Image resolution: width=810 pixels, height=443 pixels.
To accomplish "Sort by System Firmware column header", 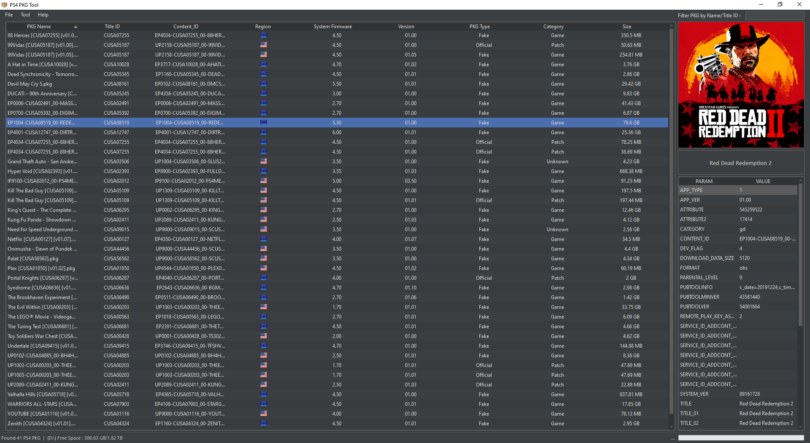I will point(333,27).
